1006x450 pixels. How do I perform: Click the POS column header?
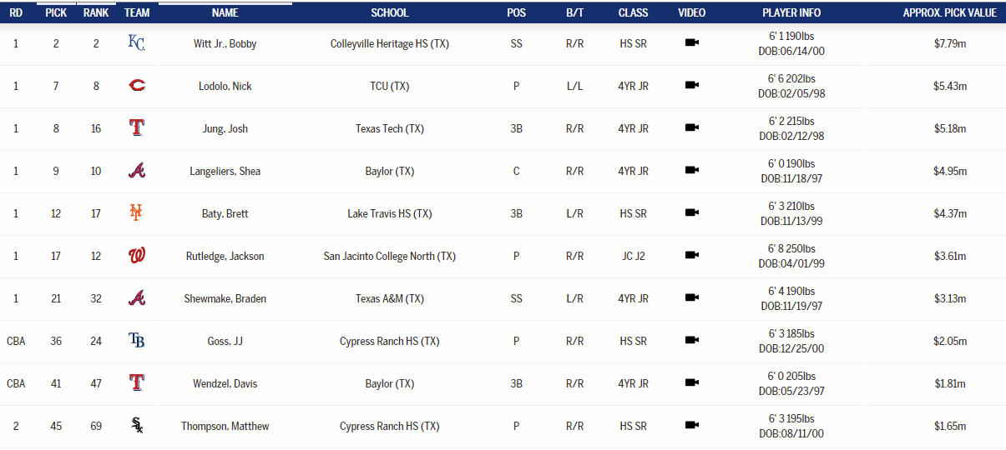516,12
